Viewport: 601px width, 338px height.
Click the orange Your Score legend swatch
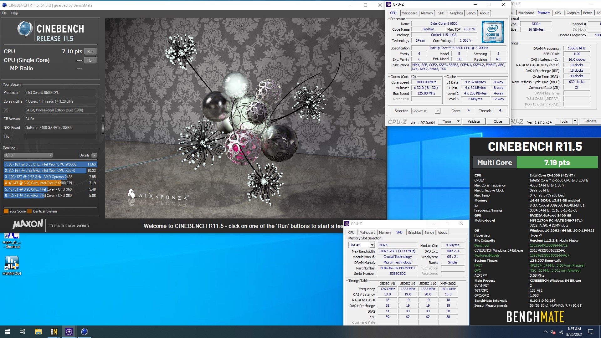pyautogui.click(x=6, y=211)
